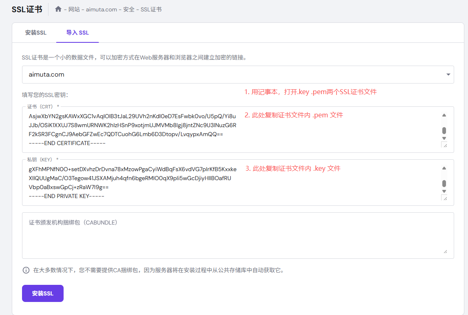Image resolution: width=468 pixels, height=315 pixels.
Task: Click the resize handle of the CRT textarea
Action: [446, 145]
